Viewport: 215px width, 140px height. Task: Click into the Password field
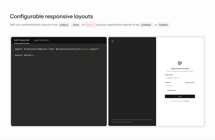coord(180,86)
